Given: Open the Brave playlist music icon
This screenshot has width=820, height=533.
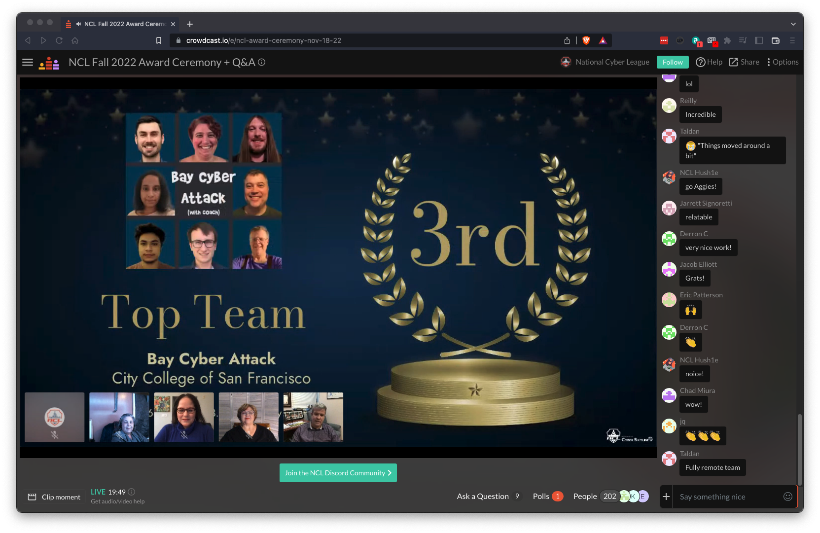Looking at the screenshot, I should click(743, 40).
